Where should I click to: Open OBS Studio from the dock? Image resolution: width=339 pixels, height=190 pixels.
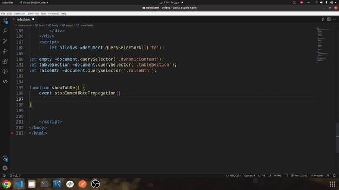pyautogui.click(x=95, y=184)
